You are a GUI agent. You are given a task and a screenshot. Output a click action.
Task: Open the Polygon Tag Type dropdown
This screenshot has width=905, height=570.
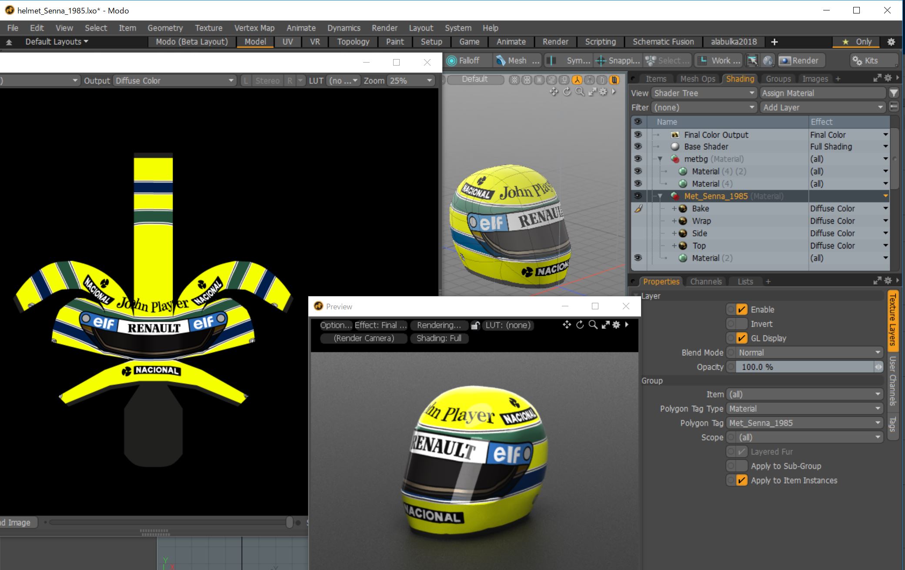click(805, 408)
